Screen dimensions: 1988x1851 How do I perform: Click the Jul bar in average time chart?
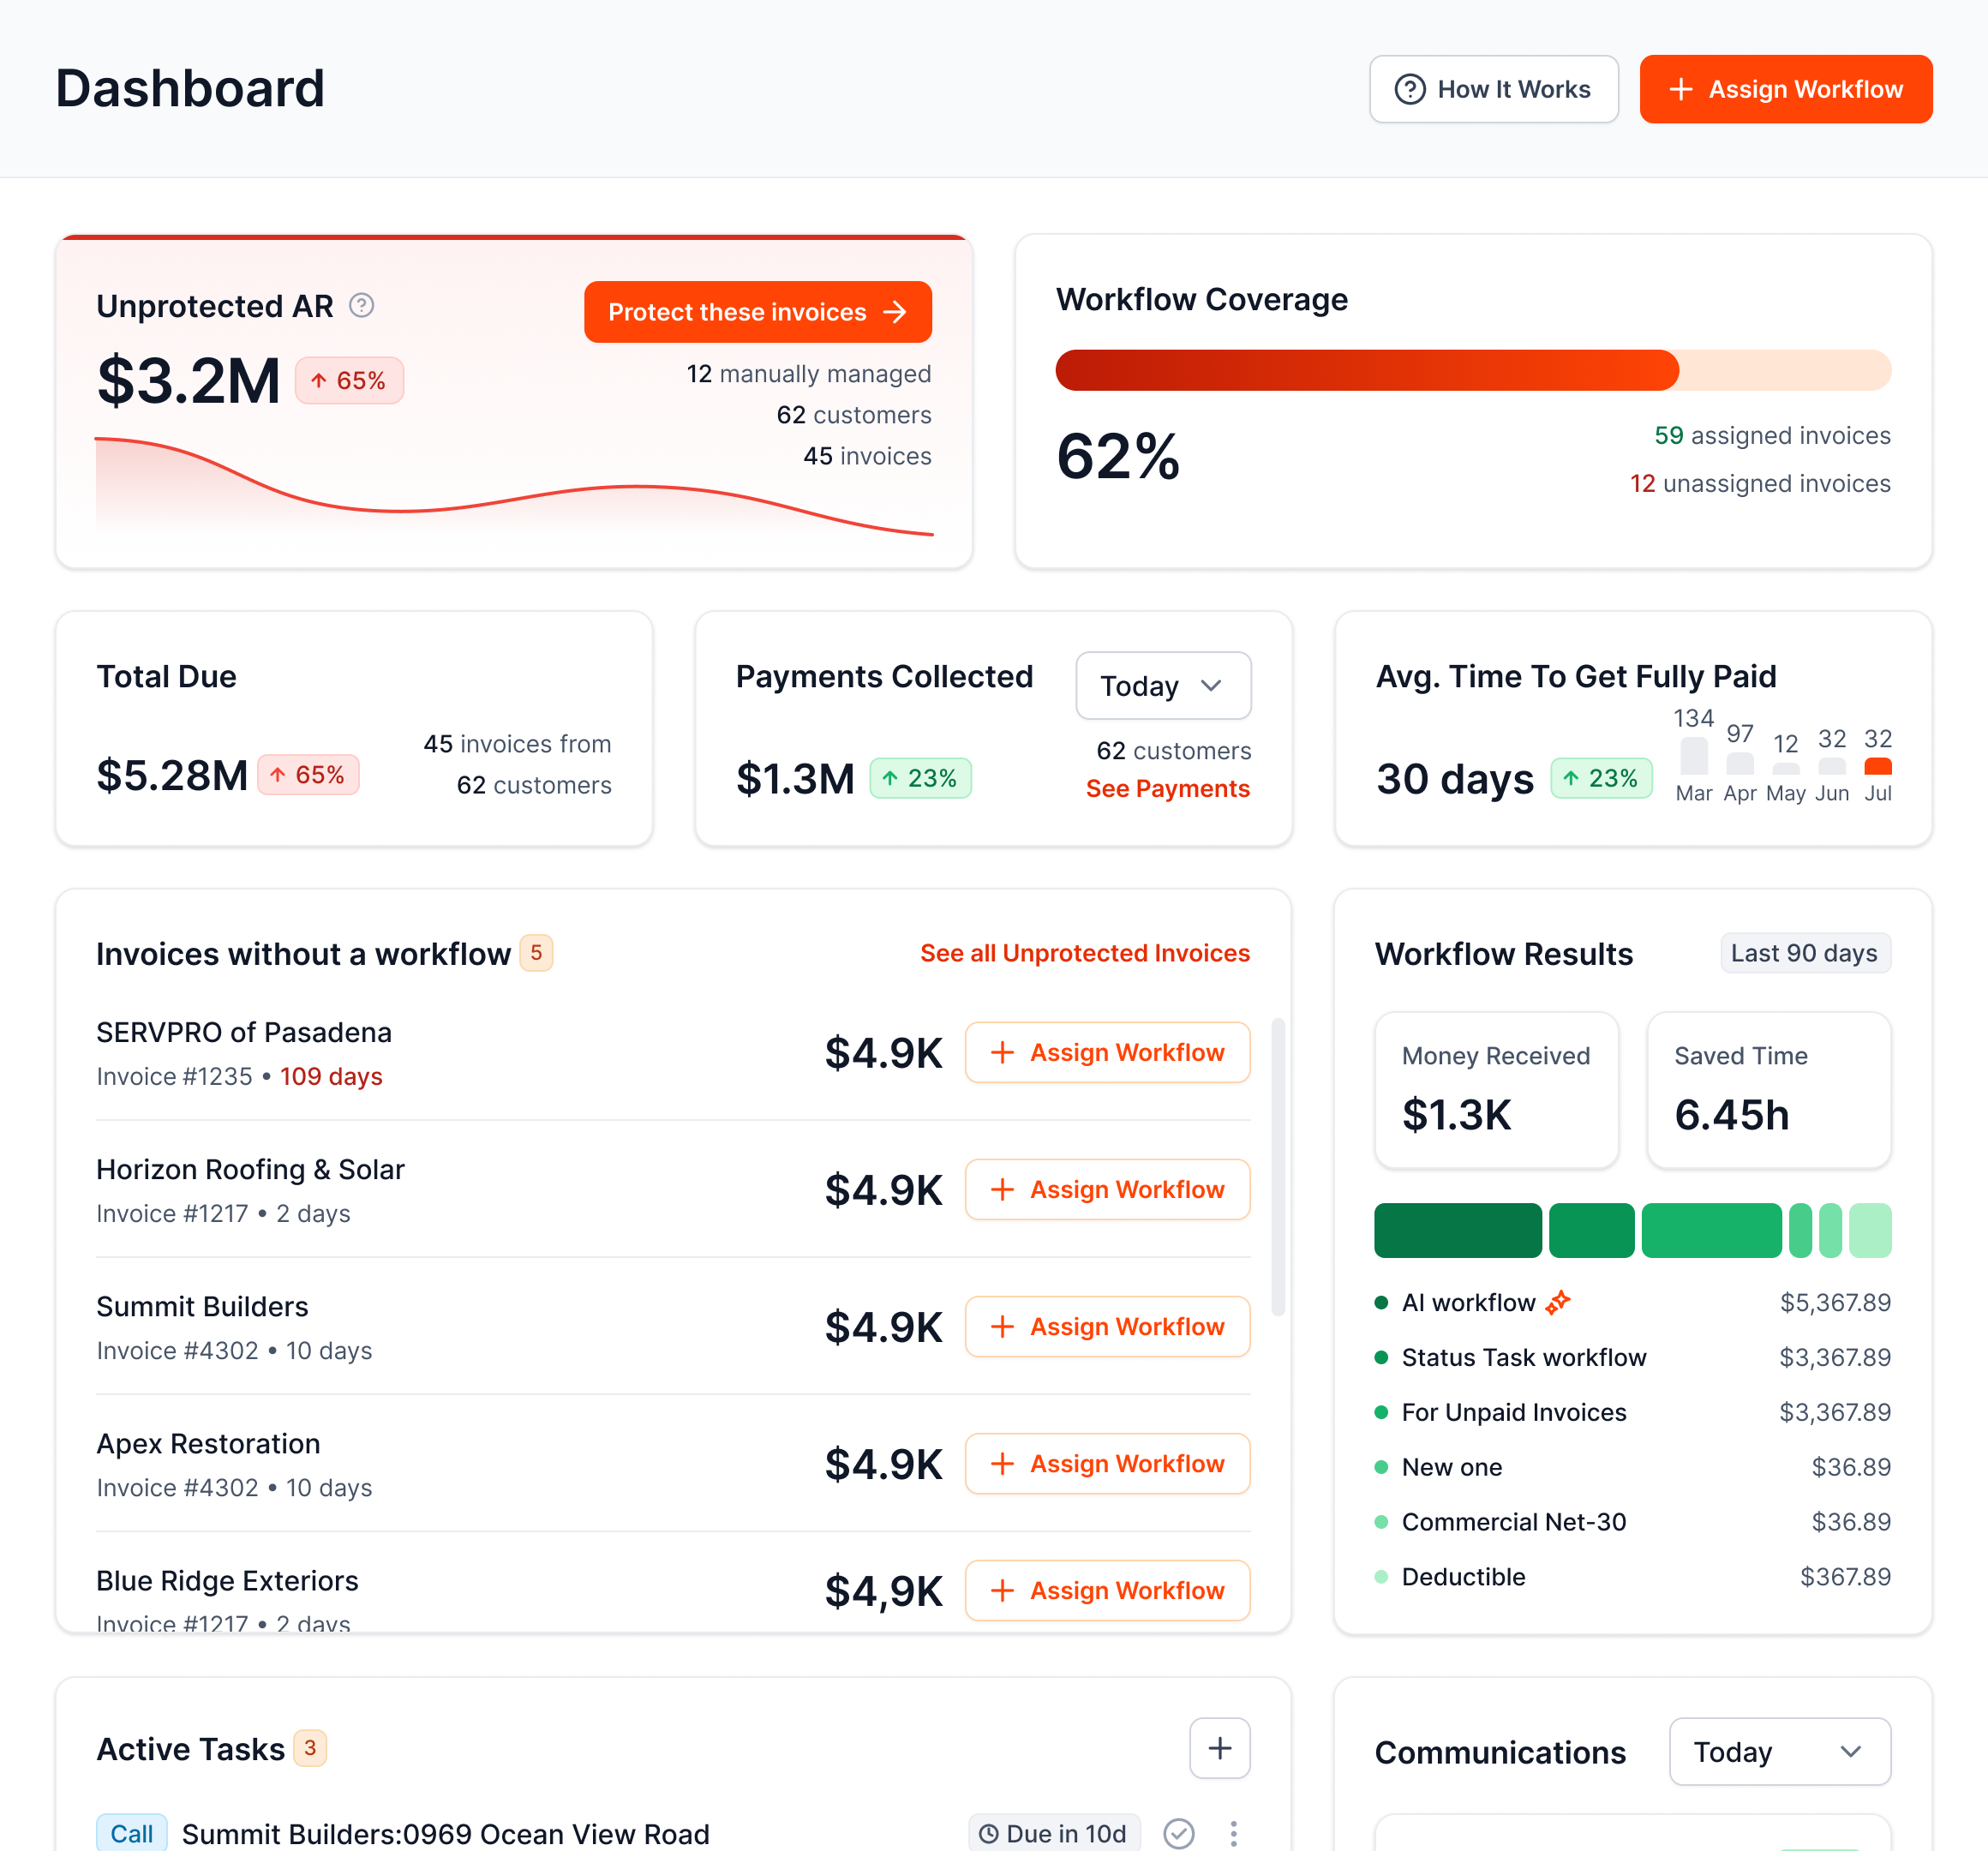coord(1877,767)
